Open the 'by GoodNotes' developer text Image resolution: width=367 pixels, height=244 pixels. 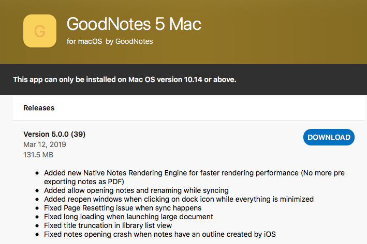[x=129, y=41]
